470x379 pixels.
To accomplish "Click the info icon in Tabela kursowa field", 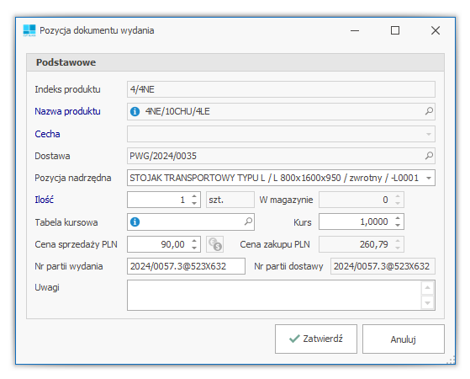I will pyautogui.click(x=135, y=222).
